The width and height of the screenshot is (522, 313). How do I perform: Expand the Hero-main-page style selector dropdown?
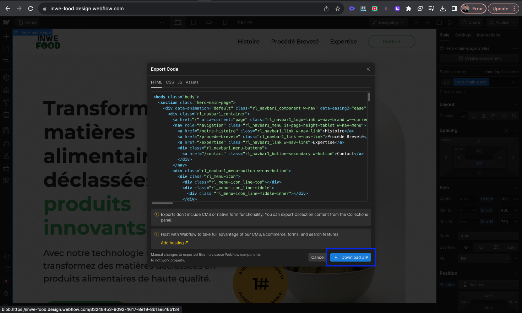point(513,82)
